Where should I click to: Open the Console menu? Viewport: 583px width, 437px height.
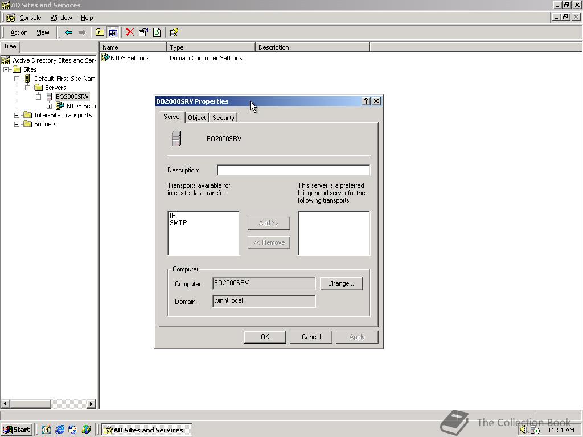(x=30, y=18)
